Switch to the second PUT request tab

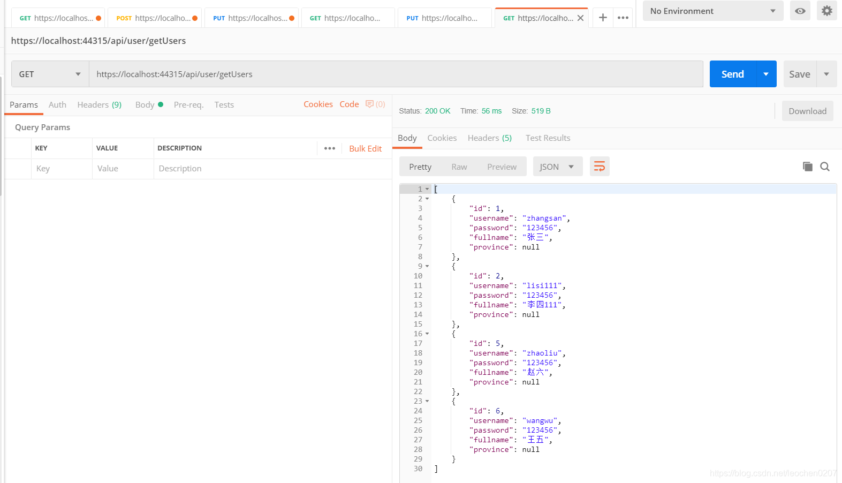(x=445, y=18)
